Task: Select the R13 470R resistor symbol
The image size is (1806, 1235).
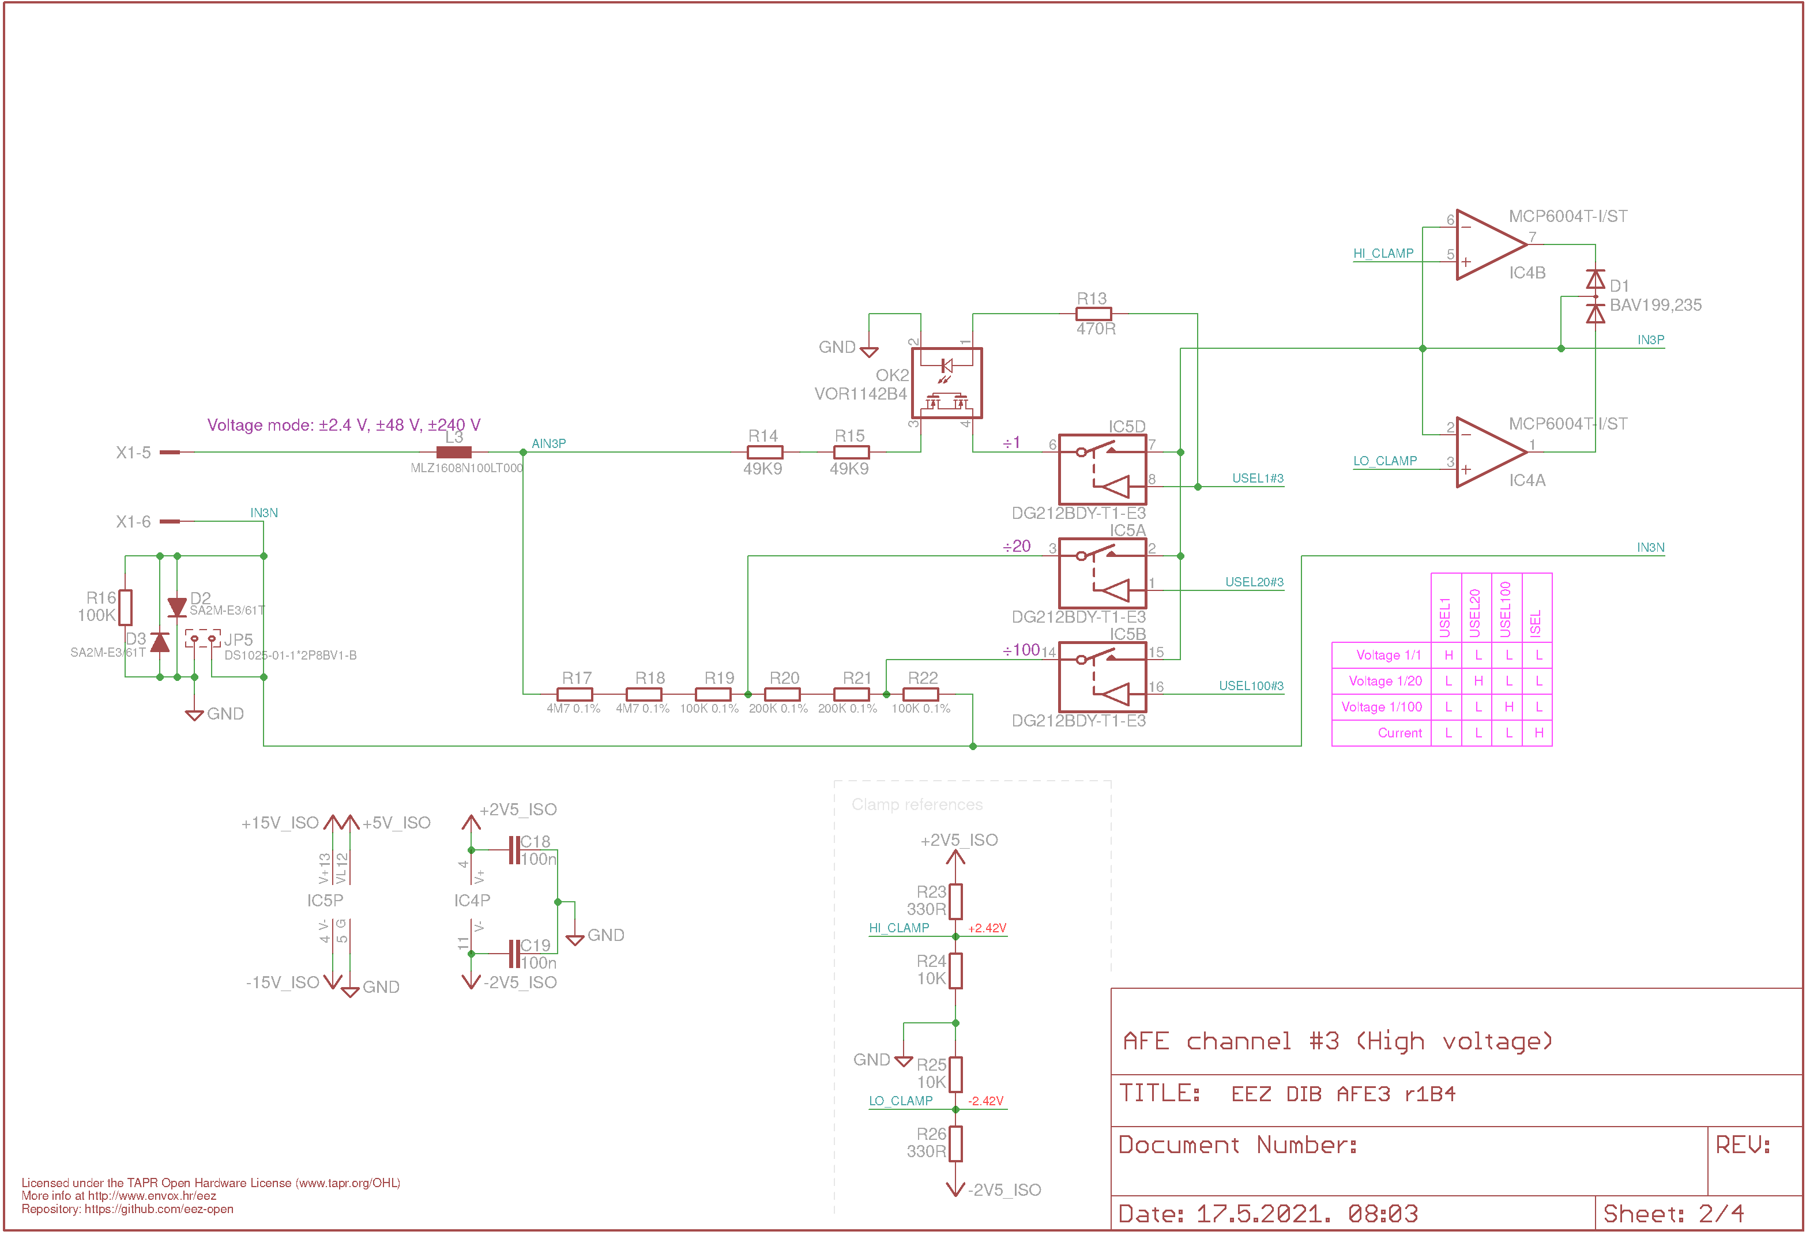Action: point(1093,314)
